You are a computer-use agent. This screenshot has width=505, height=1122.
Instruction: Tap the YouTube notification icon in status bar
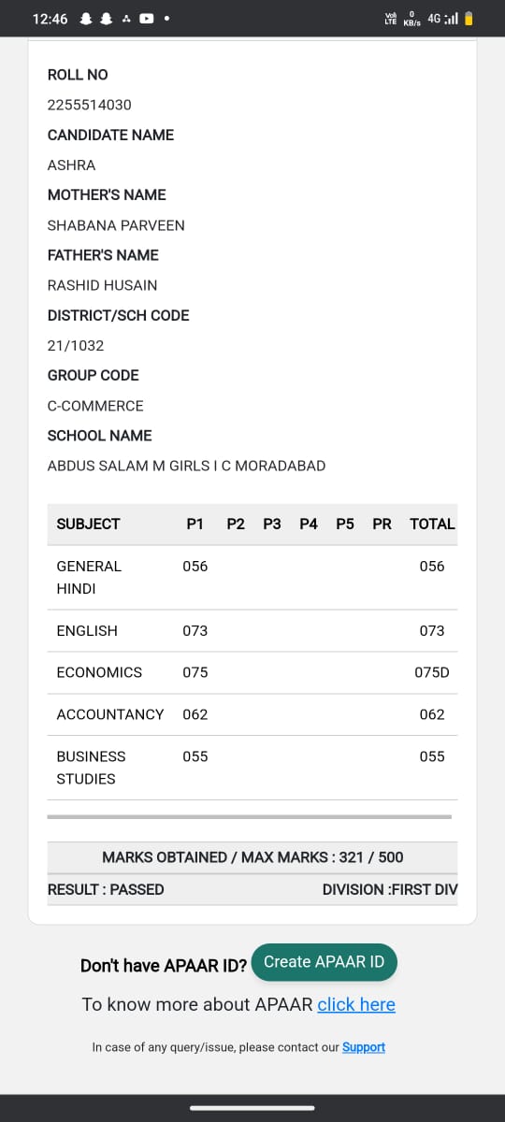[147, 19]
